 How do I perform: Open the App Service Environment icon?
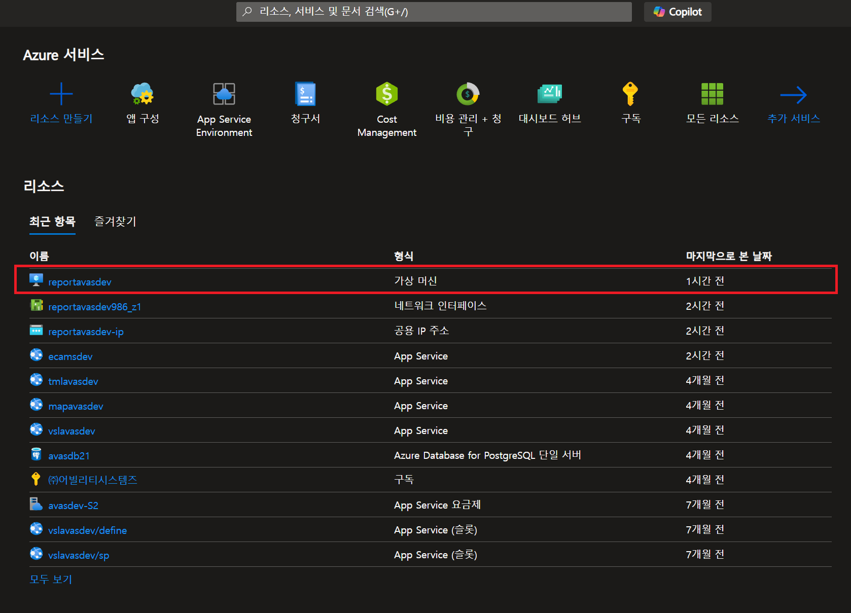tap(224, 94)
